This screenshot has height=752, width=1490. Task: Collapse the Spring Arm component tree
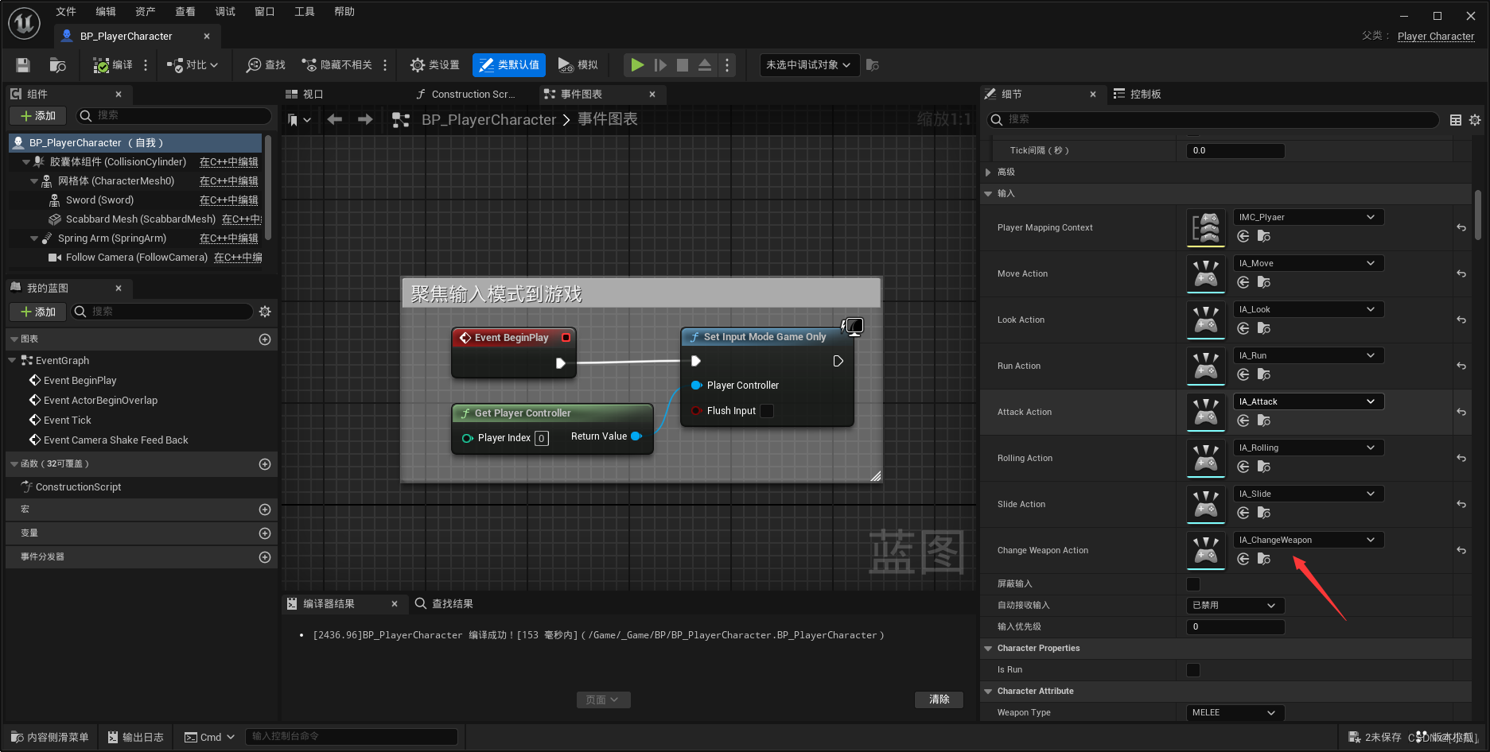pyautogui.click(x=33, y=238)
